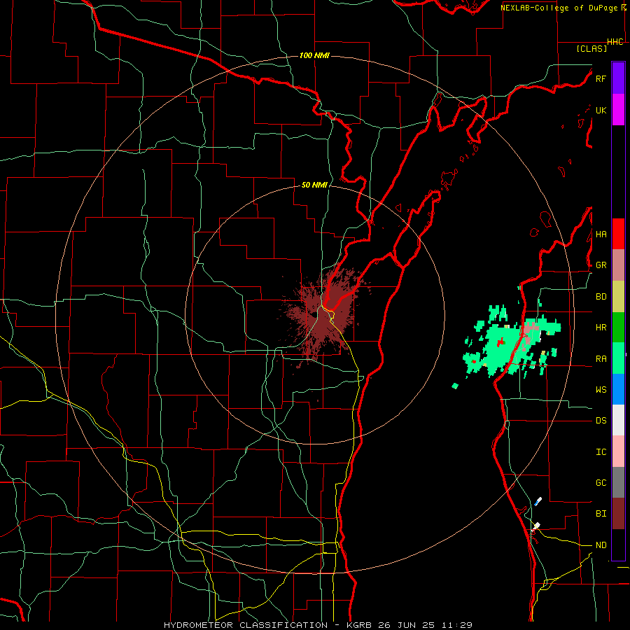Click the IC legend label
The height and width of the screenshot is (630, 630).
601,451
